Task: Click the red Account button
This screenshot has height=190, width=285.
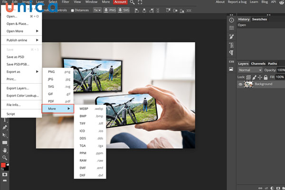Action: tap(120, 2)
